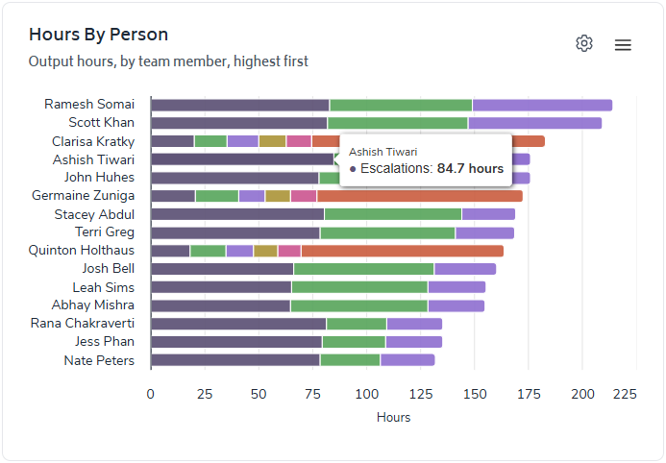This screenshot has height=463, width=666.
Task: Click the Hours x-axis title
Action: 393,418
